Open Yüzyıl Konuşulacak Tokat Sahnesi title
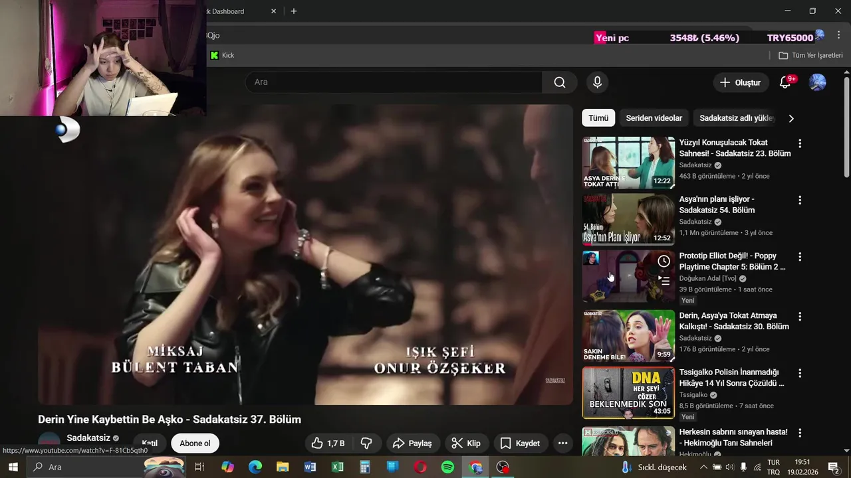The height and width of the screenshot is (478, 851). point(735,148)
